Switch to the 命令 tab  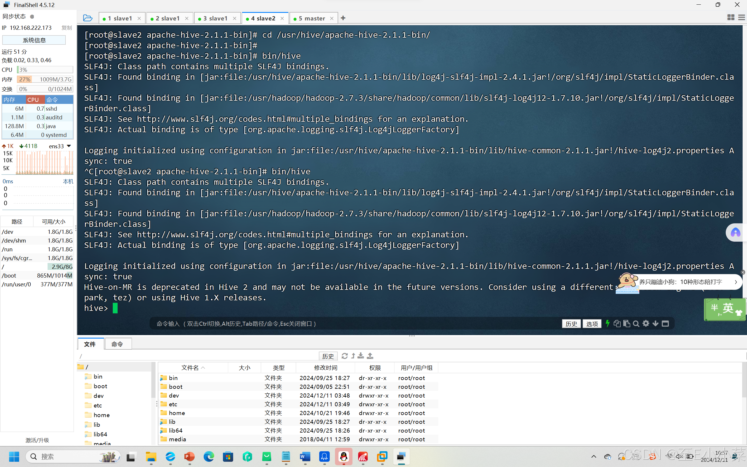117,344
